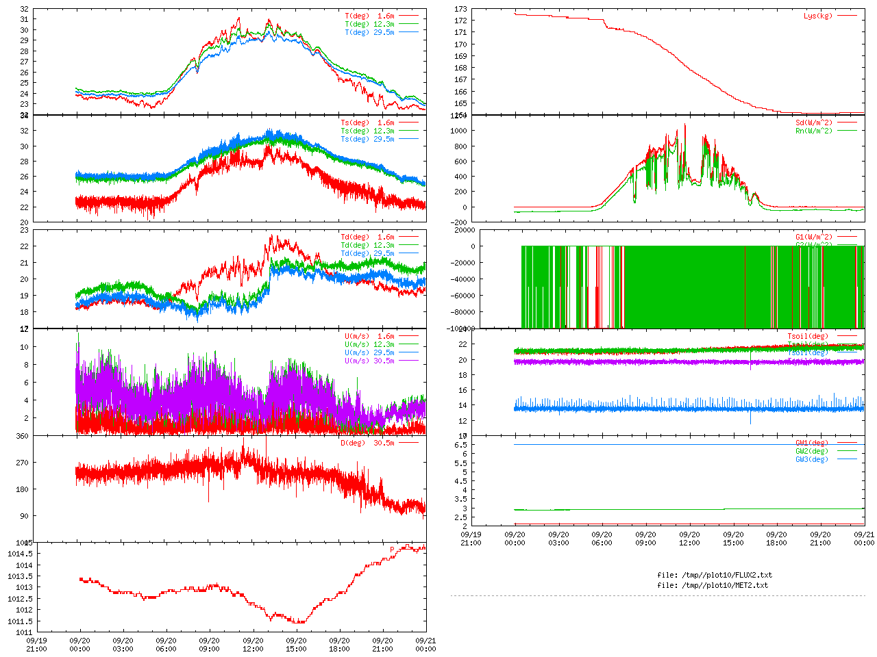877x657 pixels.
Task: Click the "Lys(kg)" legend label
Action: click(818, 16)
